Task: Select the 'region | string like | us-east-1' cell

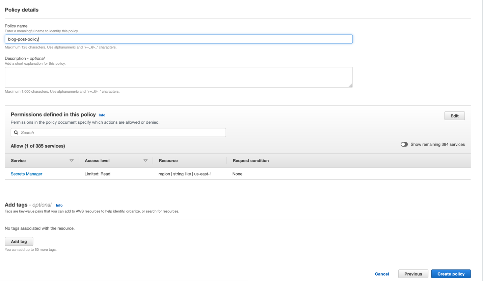Action: click(185, 174)
